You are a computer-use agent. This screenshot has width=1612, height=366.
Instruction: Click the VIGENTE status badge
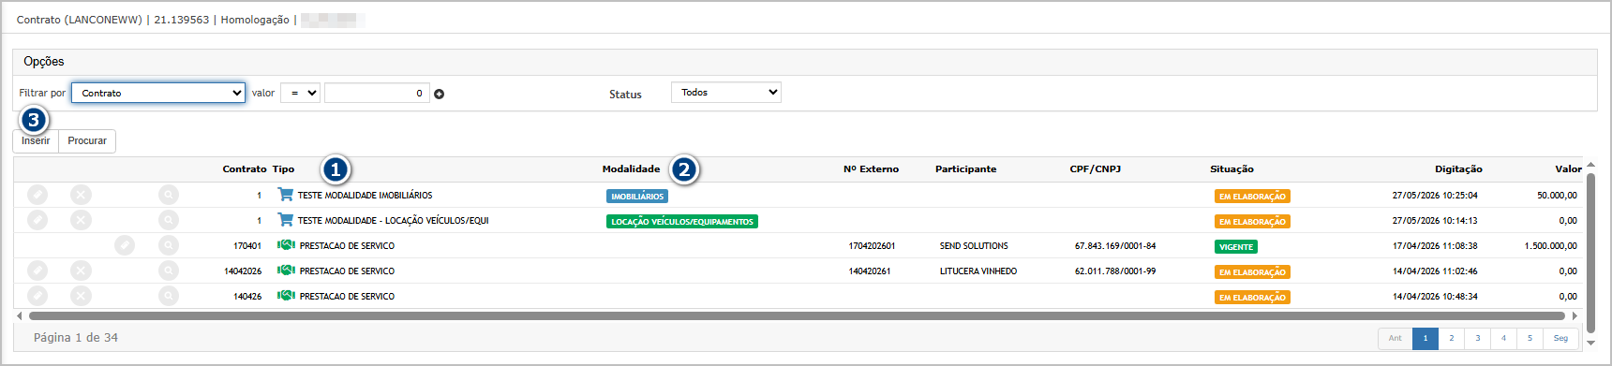pos(1236,247)
